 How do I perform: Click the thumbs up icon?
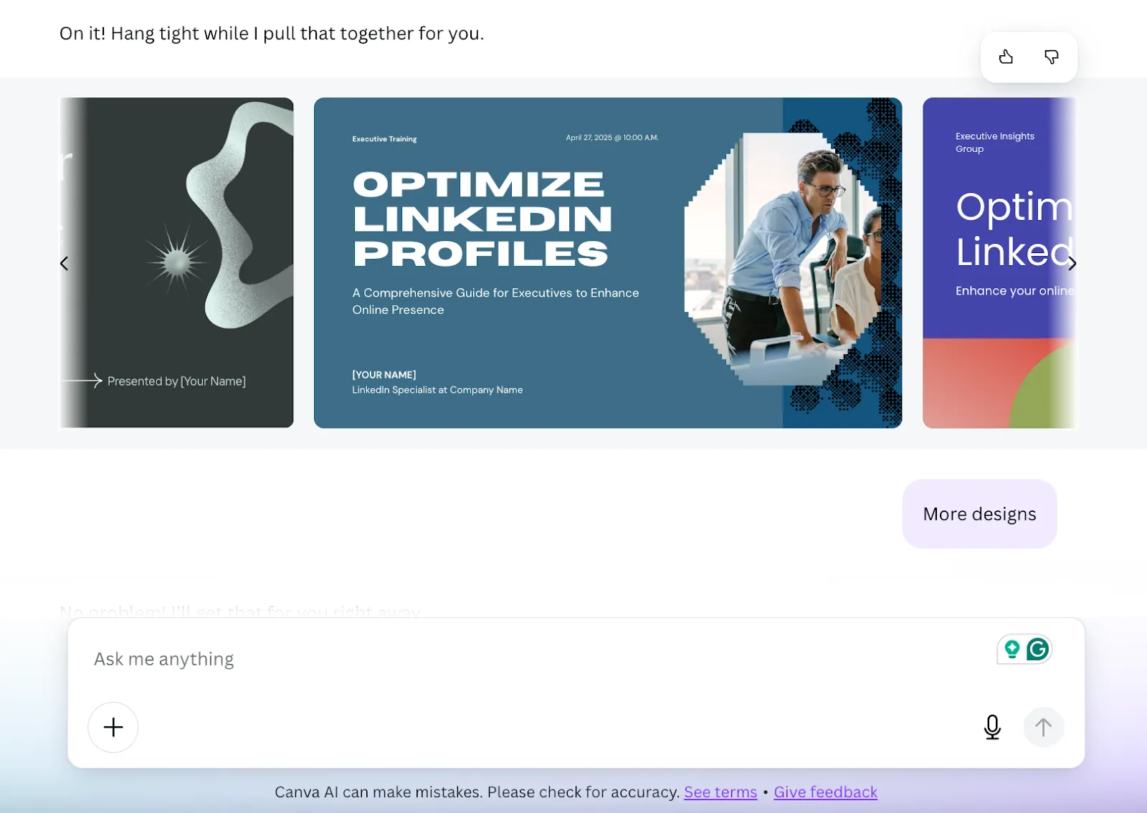(1006, 57)
